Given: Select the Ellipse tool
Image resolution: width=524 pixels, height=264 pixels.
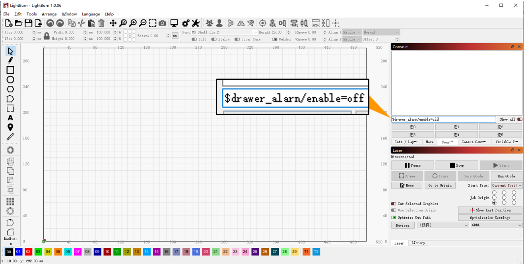Looking at the screenshot, I should [10, 79].
